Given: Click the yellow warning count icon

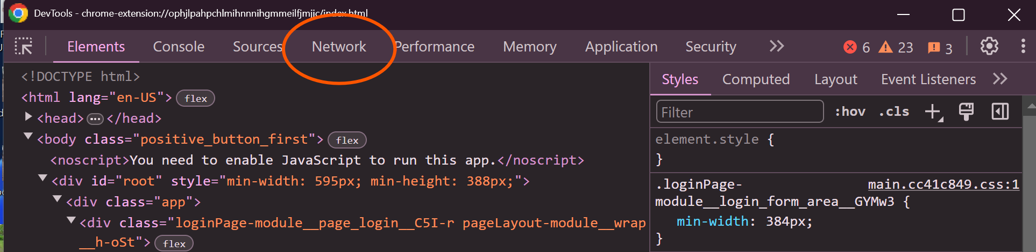Looking at the screenshot, I should pyautogui.click(x=885, y=47).
